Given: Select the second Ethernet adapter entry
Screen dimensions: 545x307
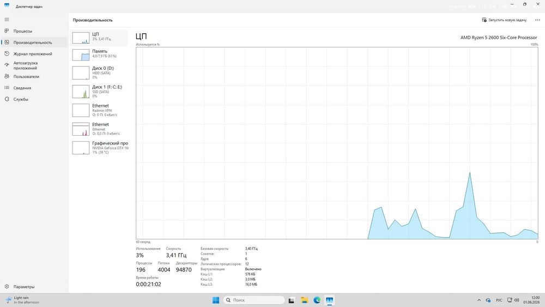Looking at the screenshot, I should [x=99, y=129].
